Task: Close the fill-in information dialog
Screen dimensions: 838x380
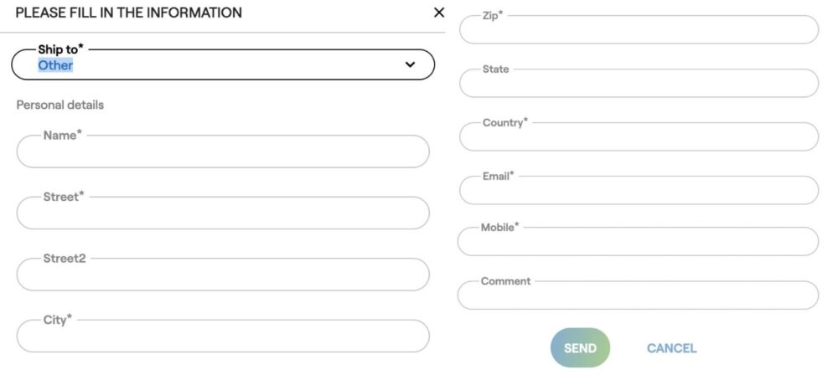Action: point(439,13)
